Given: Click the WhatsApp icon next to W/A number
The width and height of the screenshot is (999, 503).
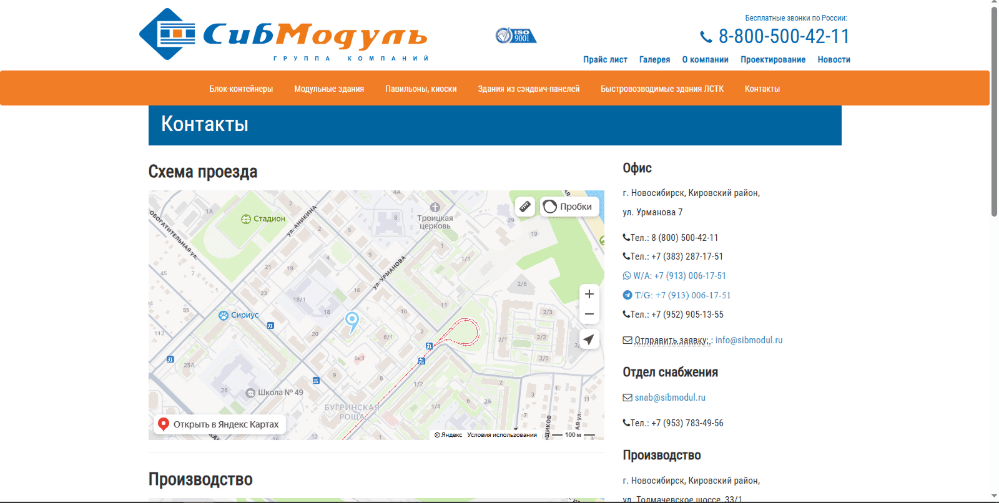Looking at the screenshot, I should coord(627,276).
